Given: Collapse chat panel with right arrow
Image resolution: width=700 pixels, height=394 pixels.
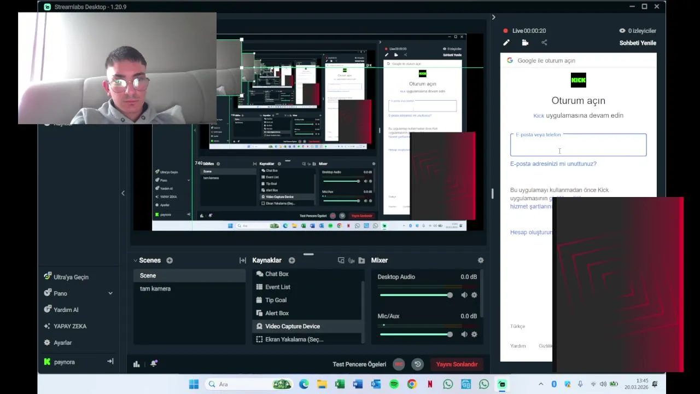Looking at the screenshot, I should 493,17.
